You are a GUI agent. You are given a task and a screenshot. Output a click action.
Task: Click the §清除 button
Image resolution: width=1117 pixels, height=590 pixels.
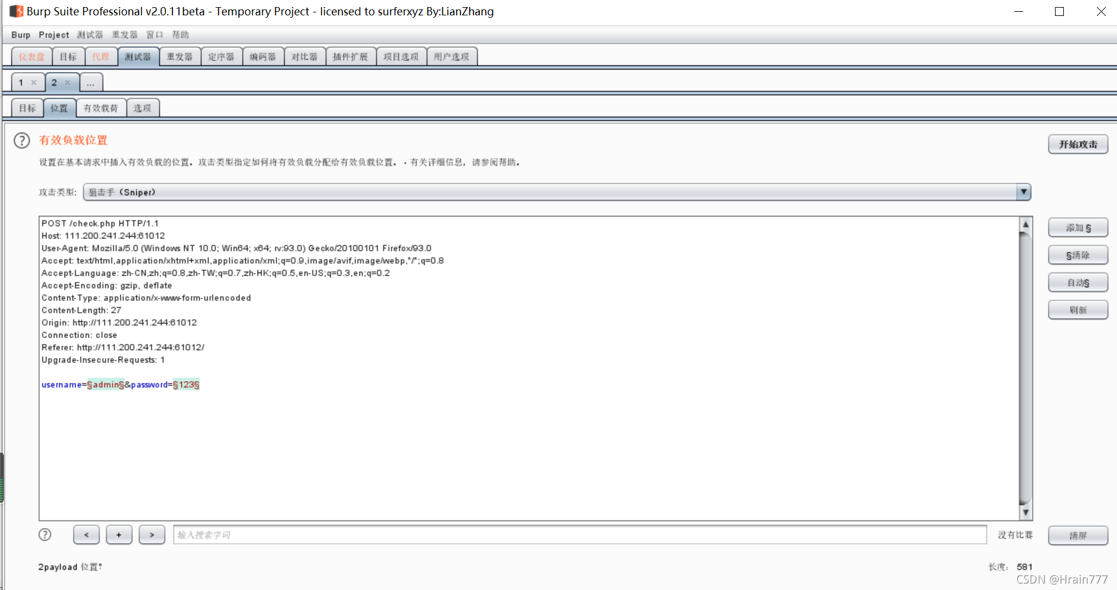pos(1078,255)
